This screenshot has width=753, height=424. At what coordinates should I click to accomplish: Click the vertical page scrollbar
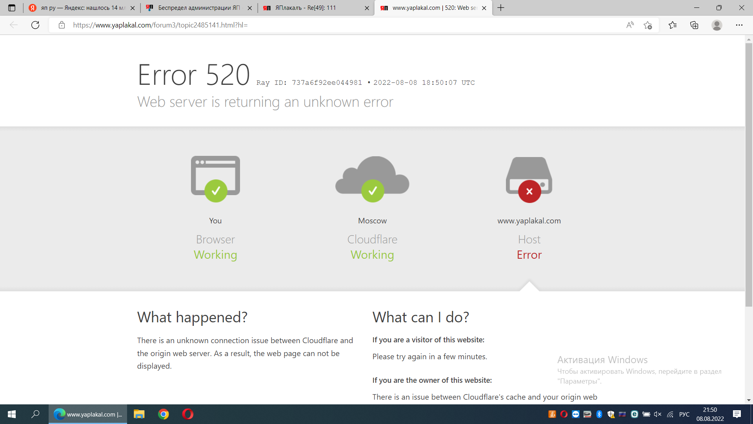click(749, 173)
